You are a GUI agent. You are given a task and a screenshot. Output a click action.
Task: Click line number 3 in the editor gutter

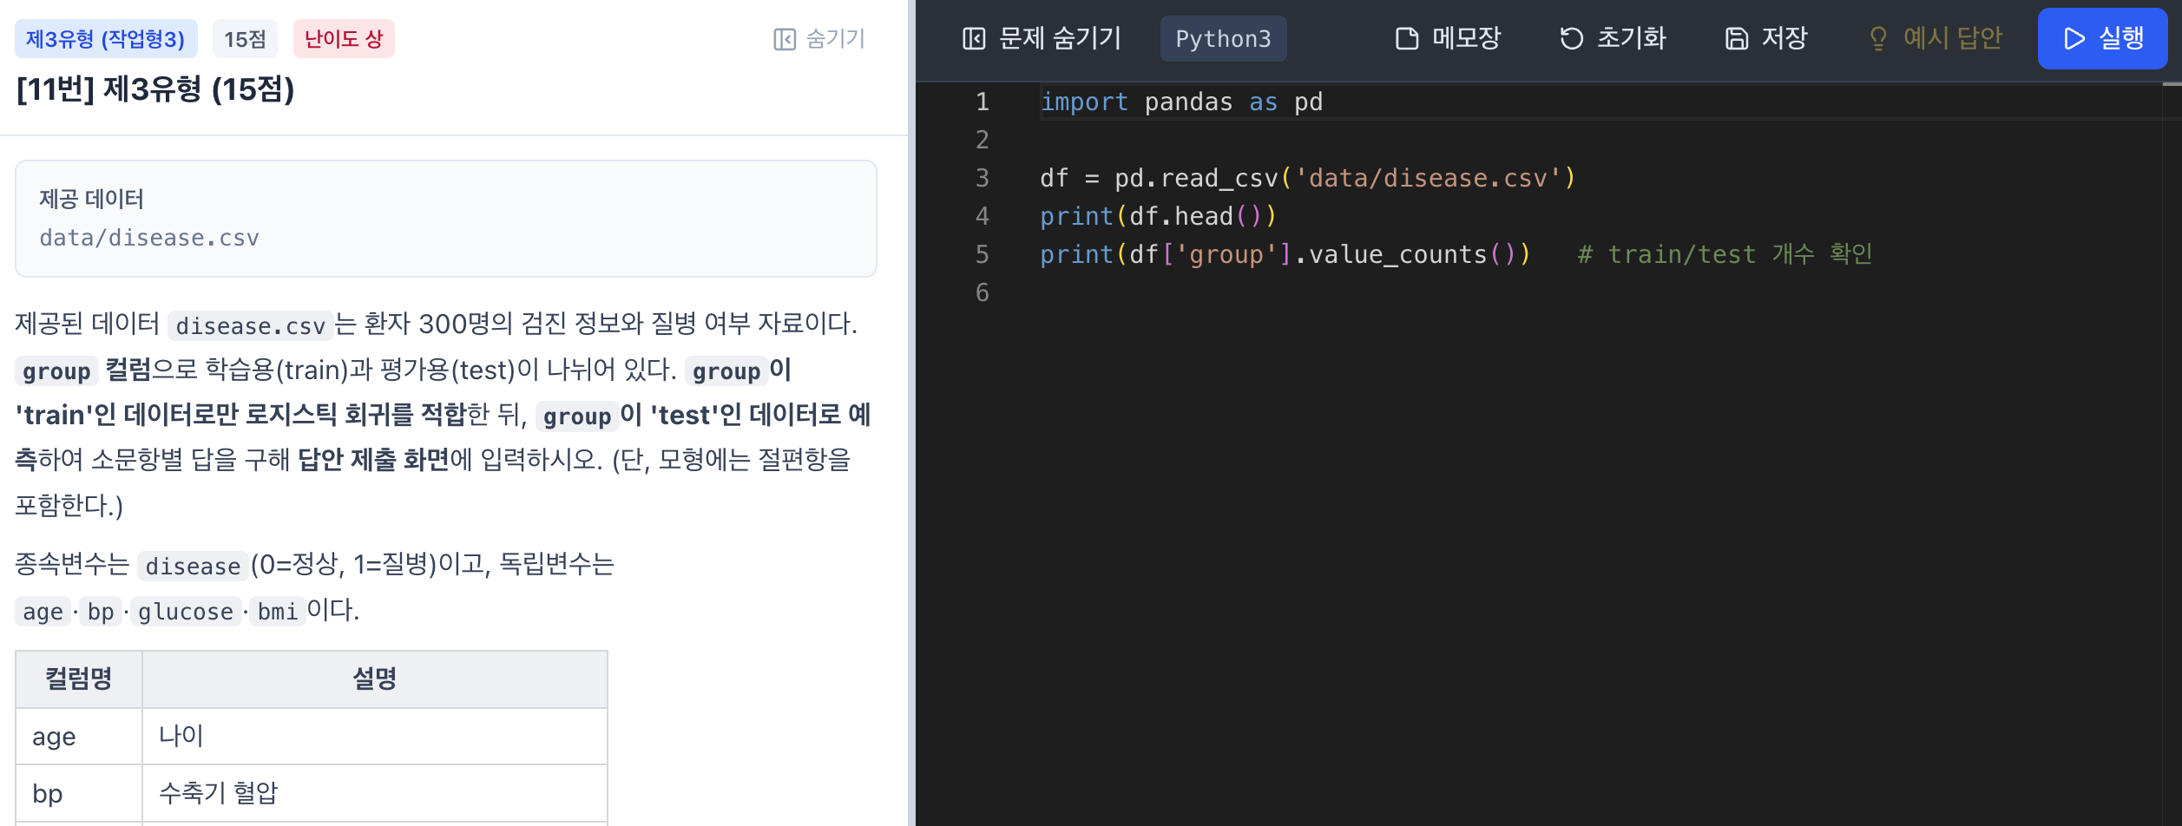click(983, 178)
